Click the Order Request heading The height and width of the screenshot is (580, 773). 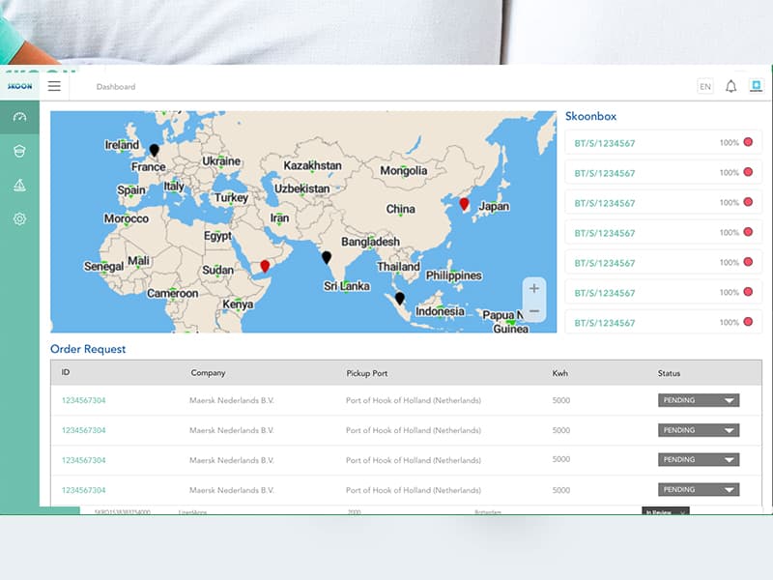(88, 349)
